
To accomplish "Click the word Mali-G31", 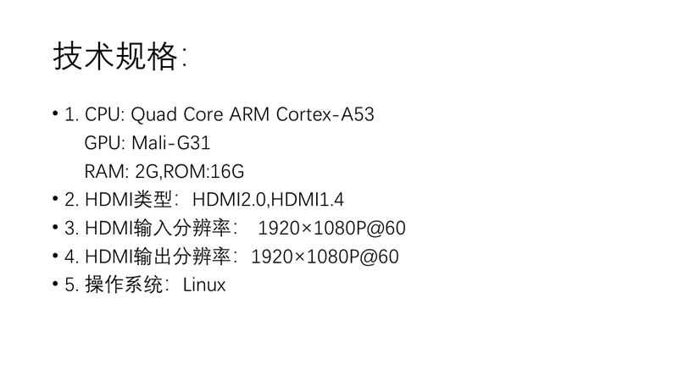I will [x=171, y=143].
